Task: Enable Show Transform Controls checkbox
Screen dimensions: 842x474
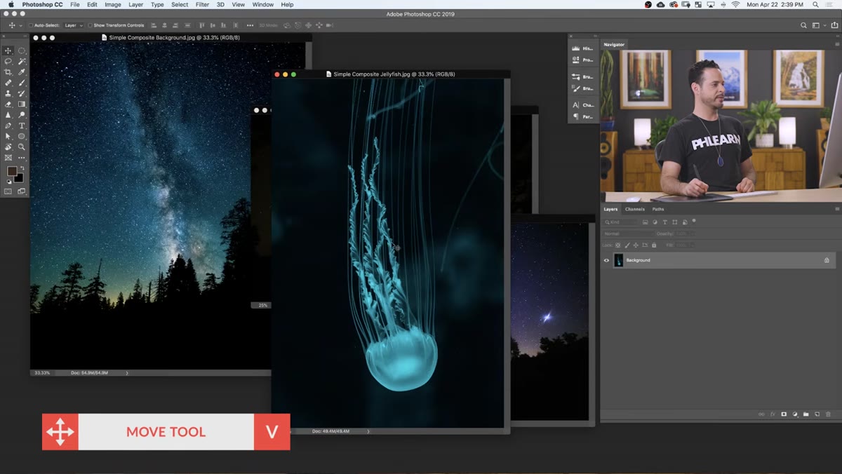Action: 91,25
